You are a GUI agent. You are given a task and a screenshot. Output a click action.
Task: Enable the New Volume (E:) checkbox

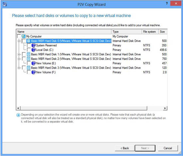(29, 63)
